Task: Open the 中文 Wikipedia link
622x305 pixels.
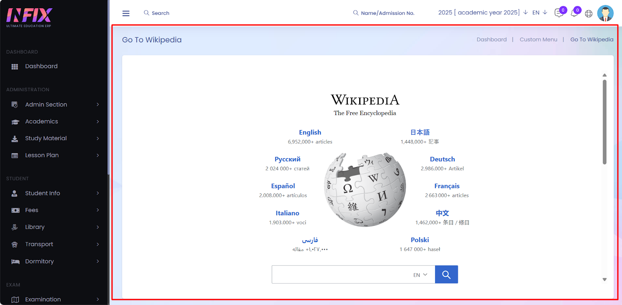Action: click(442, 213)
